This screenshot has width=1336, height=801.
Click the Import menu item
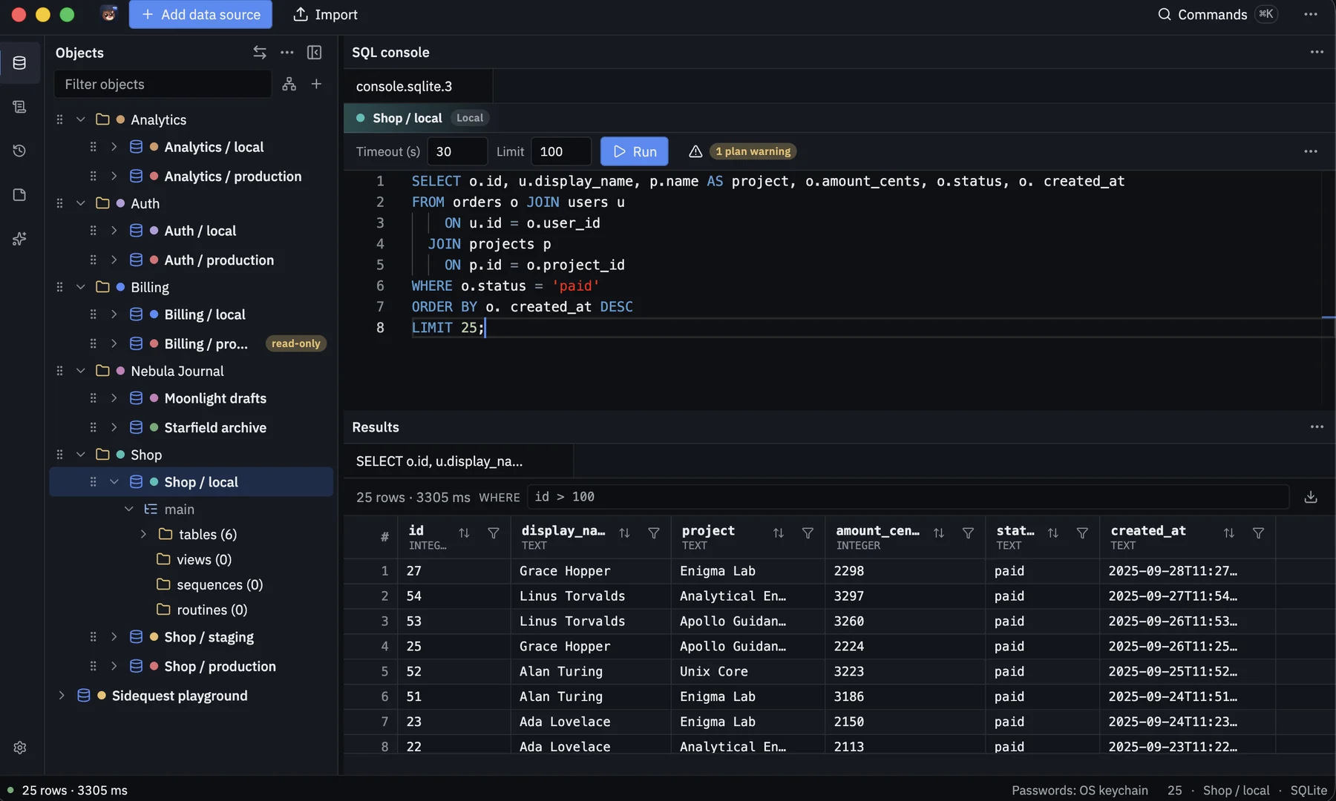click(325, 15)
